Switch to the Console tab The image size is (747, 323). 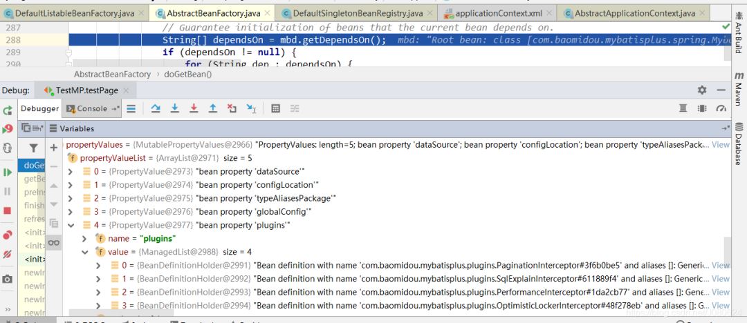click(x=91, y=108)
